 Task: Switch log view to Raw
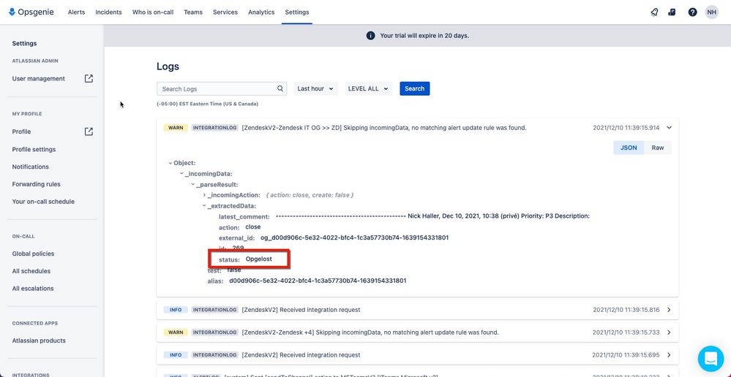(658, 148)
